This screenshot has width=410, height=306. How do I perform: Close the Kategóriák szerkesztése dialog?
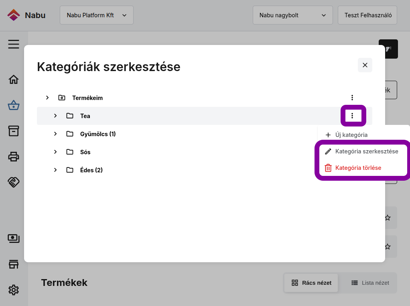tap(365, 65)
